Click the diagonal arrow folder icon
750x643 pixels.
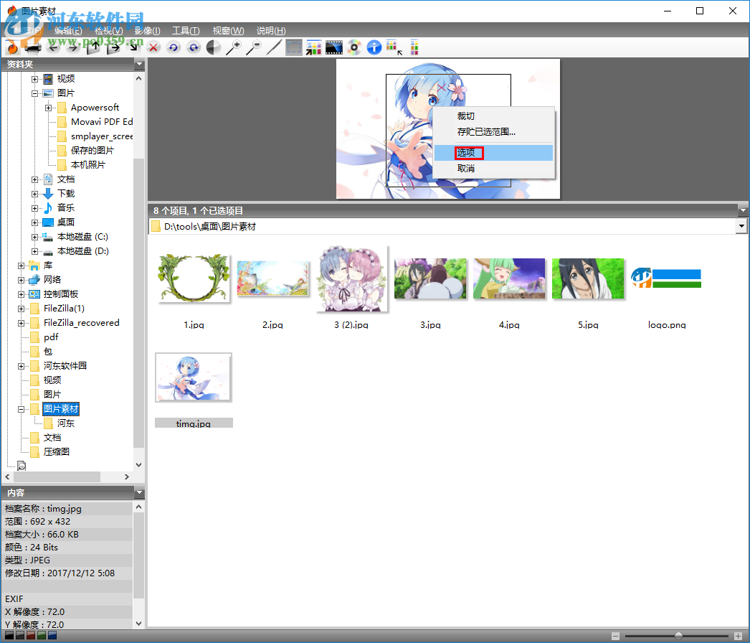[x=133, y=47]
